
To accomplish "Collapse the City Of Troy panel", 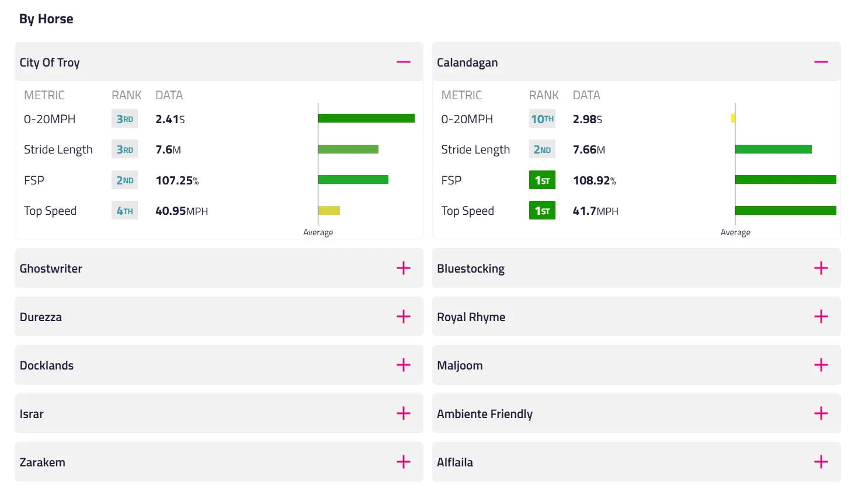I will click(404, 62).
